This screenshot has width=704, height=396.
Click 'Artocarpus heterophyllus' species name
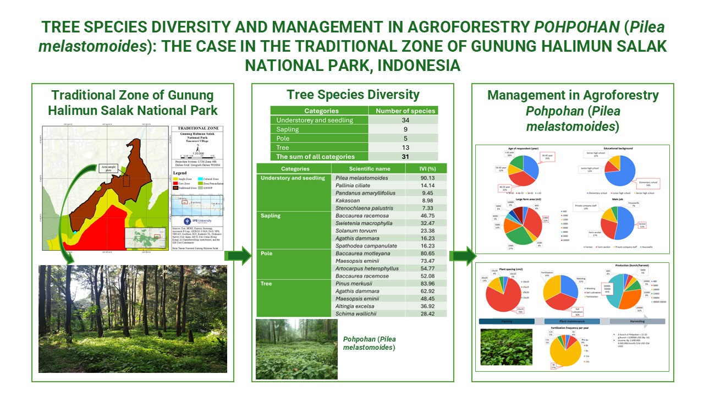[366, 268]
